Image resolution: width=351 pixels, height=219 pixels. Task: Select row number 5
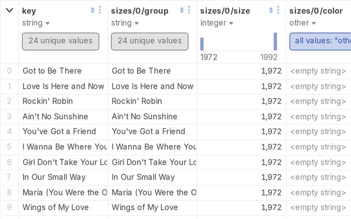(x=9, y=147)
